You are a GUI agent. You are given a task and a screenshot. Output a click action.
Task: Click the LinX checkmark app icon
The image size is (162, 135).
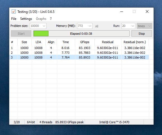tap(13, 11)
